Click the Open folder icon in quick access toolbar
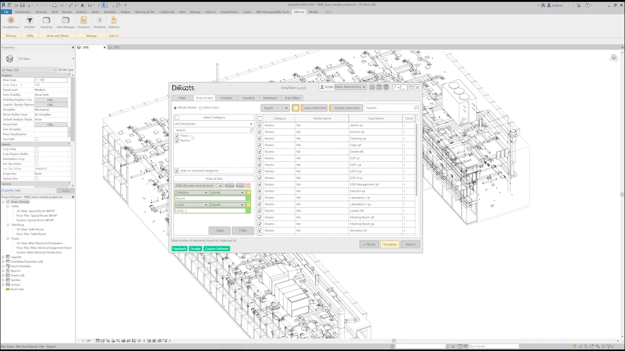The height and width of the screenshot is (351, 625). tap(16, 5)
